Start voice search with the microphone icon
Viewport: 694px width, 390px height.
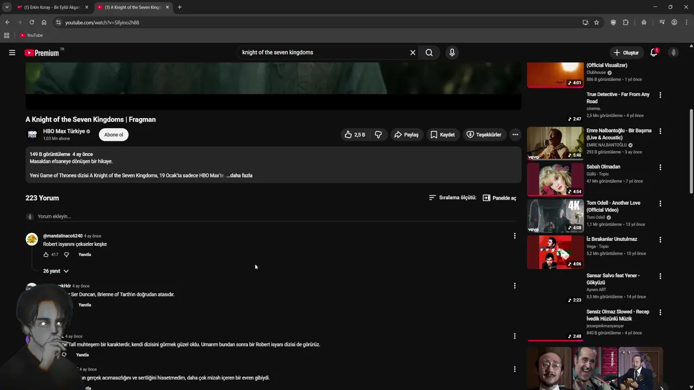coord(452,53)
